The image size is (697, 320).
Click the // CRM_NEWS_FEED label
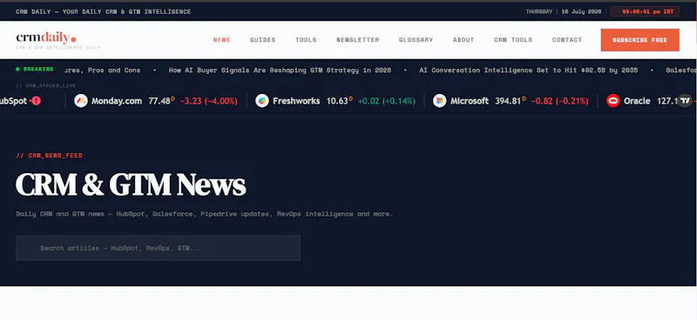(50, 156)
